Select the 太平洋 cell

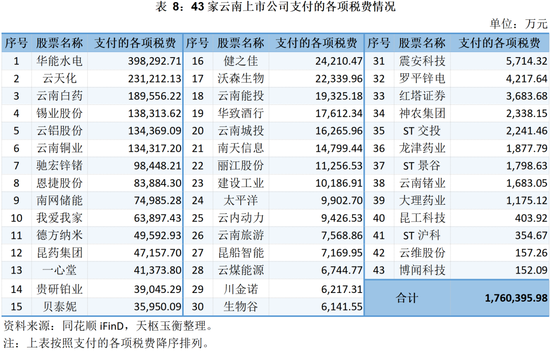(x=241, y=200)
